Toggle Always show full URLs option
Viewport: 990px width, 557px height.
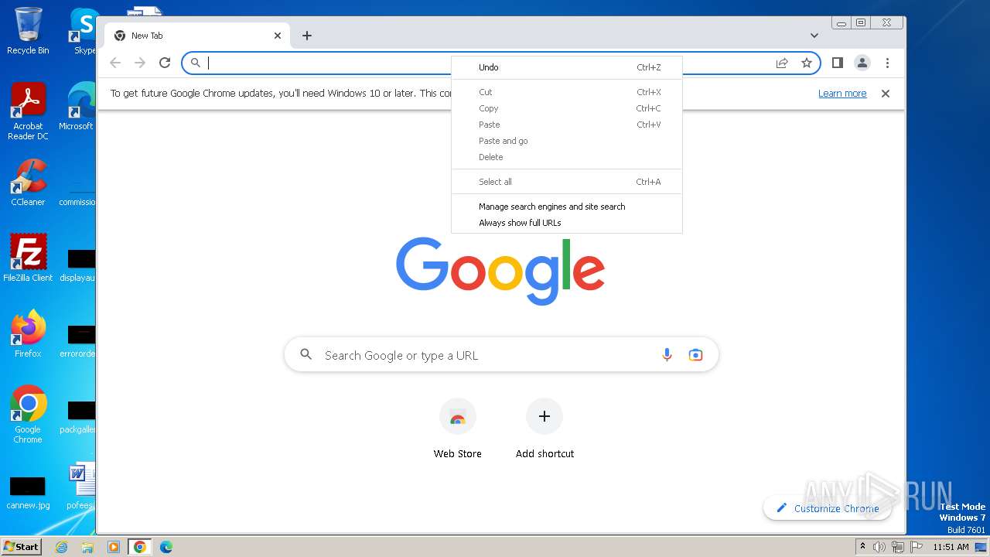[x=567, y=223]
